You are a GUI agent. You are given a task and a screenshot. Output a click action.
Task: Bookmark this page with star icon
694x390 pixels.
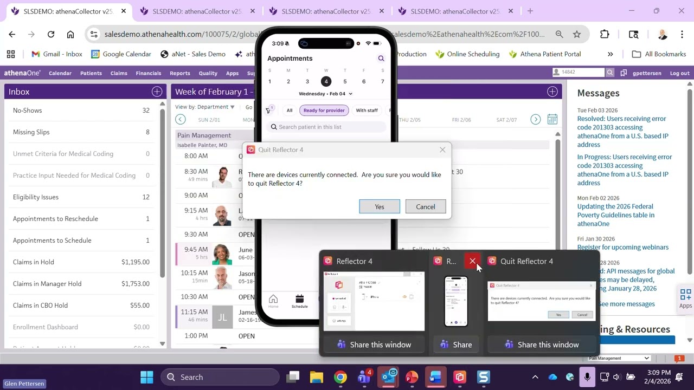577,34
